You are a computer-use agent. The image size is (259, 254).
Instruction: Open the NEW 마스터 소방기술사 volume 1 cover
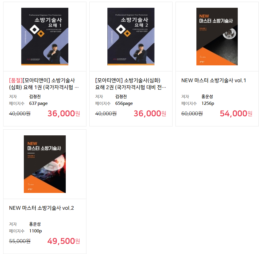point(217,37)
